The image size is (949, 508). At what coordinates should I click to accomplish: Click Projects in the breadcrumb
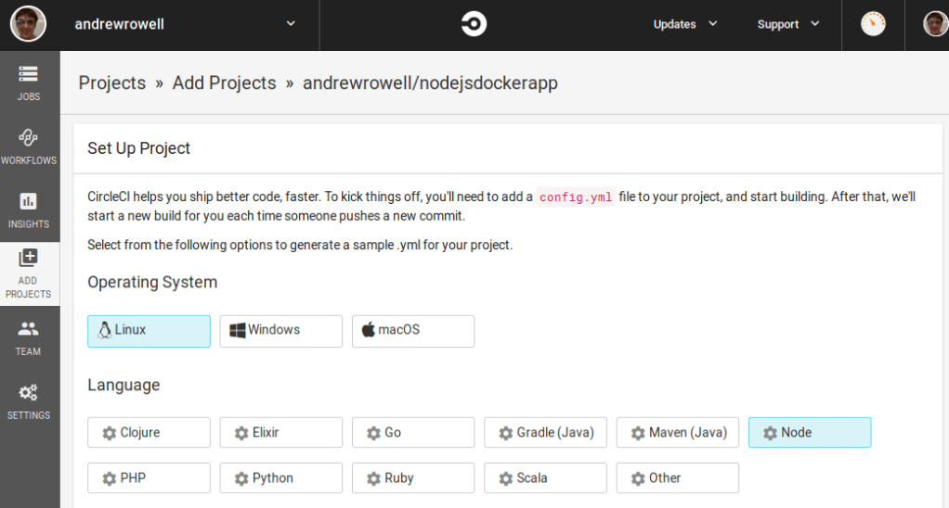point(111,83)
